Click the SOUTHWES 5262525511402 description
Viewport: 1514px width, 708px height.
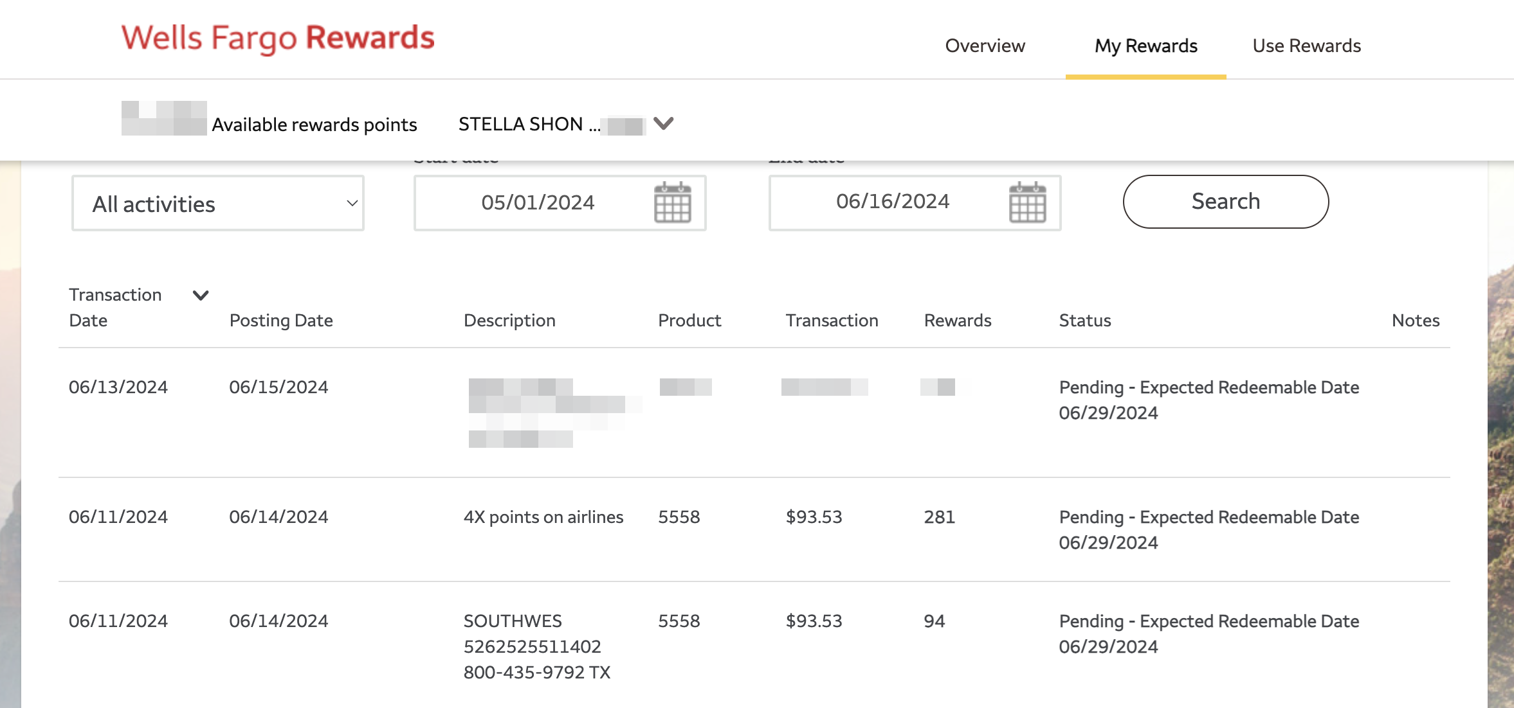[x=537, y=646]
